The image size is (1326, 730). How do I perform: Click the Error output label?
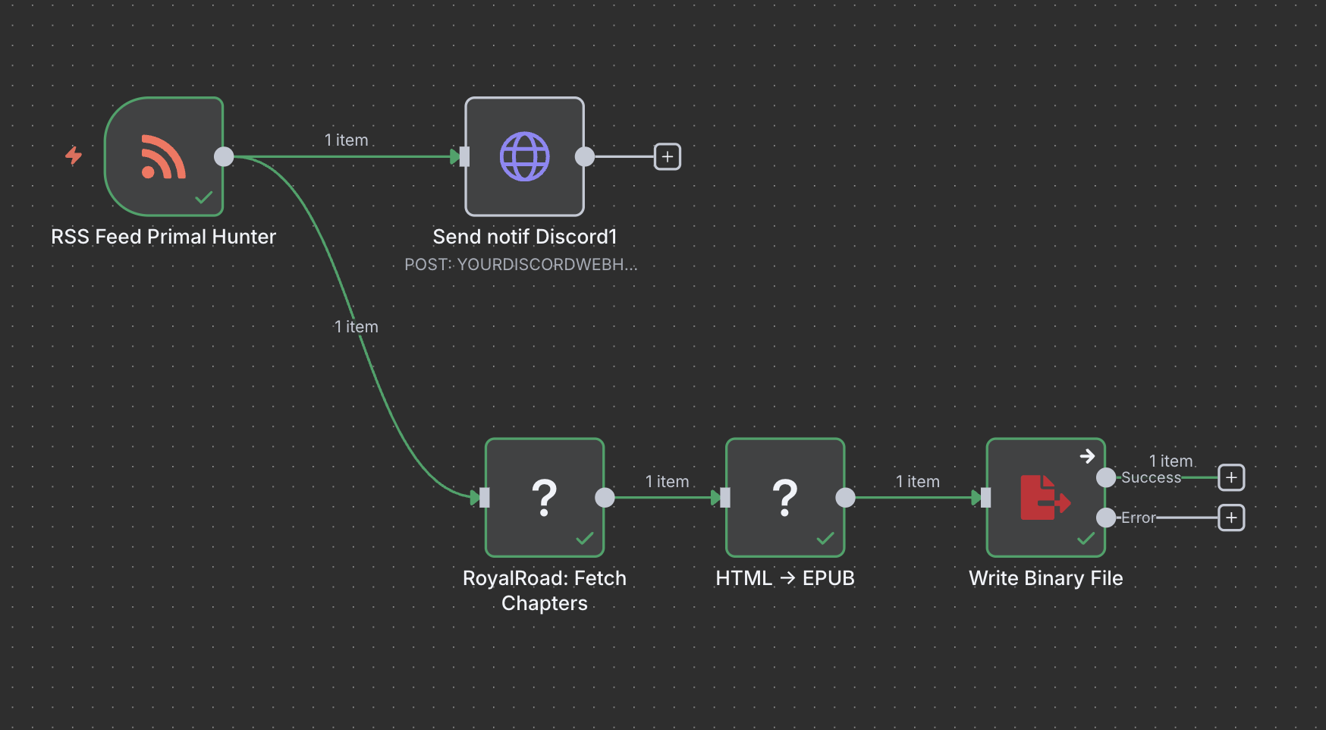(1139, 518)
